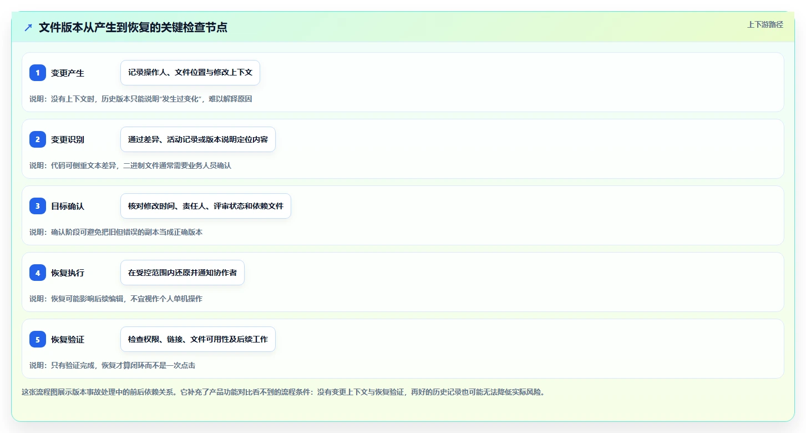Click the 通过差异、活动记录或版本说明定位内容 box
Image resolution: width=806 pixels, height=433 pixels.
click(198, 139)
